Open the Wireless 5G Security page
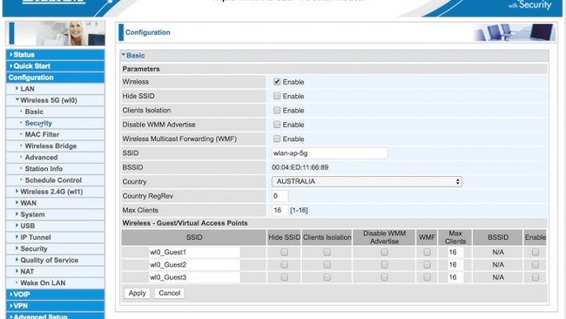Screen dimensions: 566x319 tap(38, 123)
